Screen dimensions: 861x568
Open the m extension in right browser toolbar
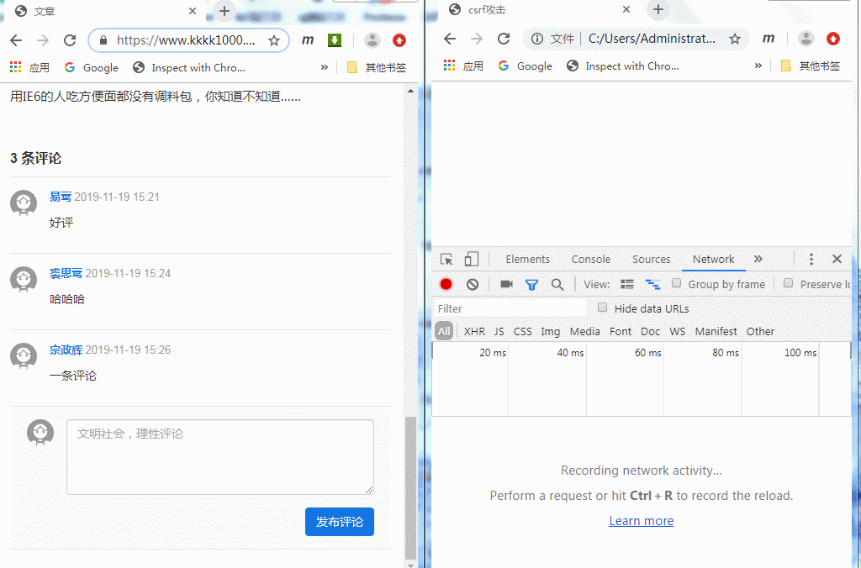(x=769, y=39)
